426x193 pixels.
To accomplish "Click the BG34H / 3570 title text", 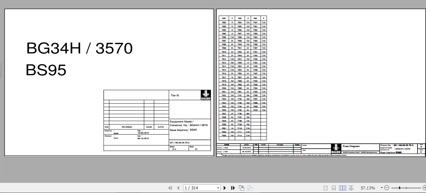I will [x=79, y=49].
